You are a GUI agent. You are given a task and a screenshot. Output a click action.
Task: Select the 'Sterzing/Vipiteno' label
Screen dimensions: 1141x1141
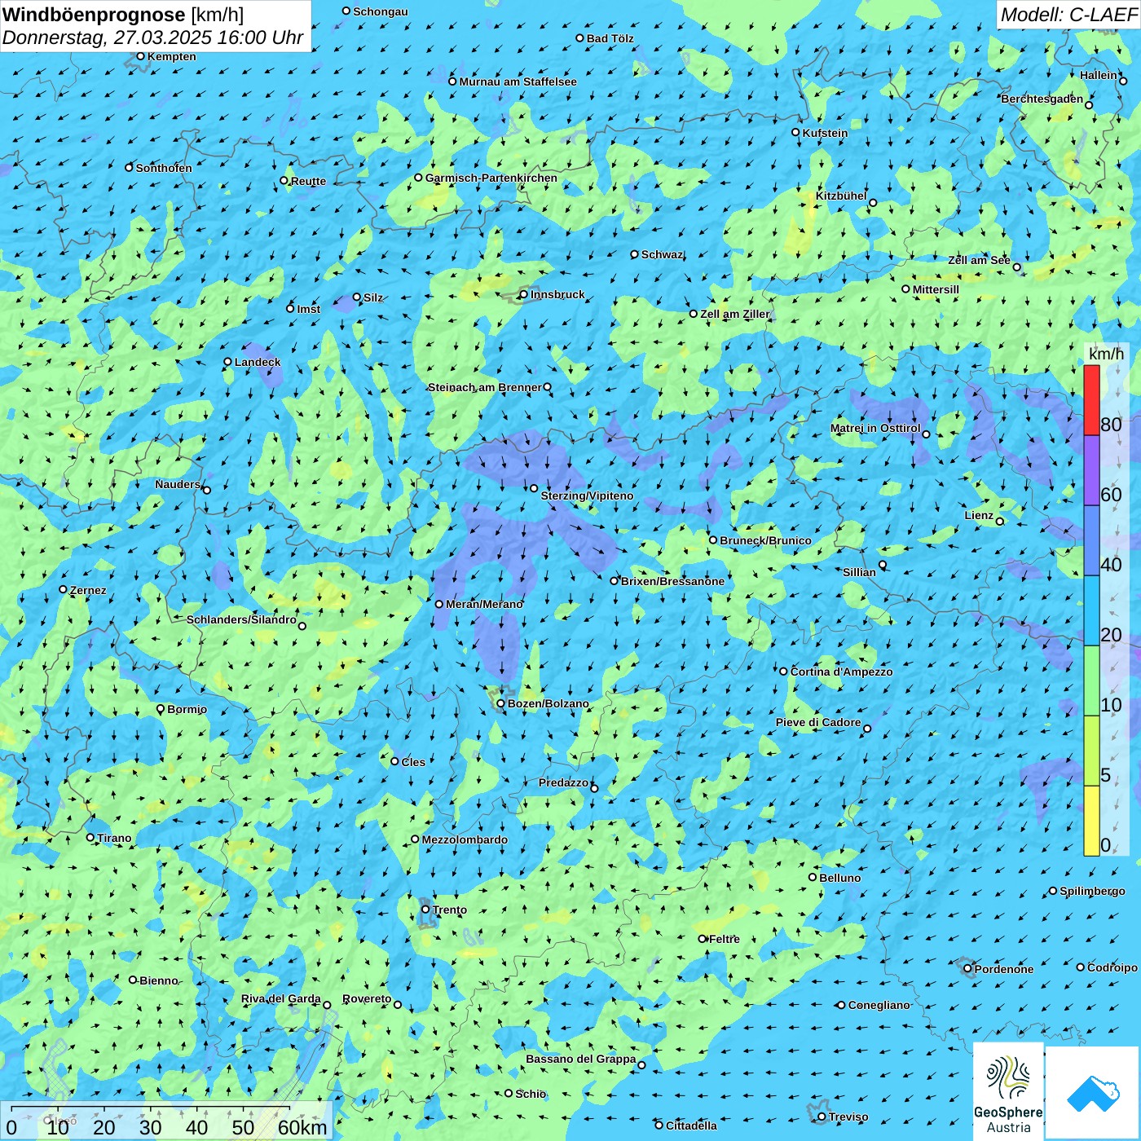tap(587, 496)
